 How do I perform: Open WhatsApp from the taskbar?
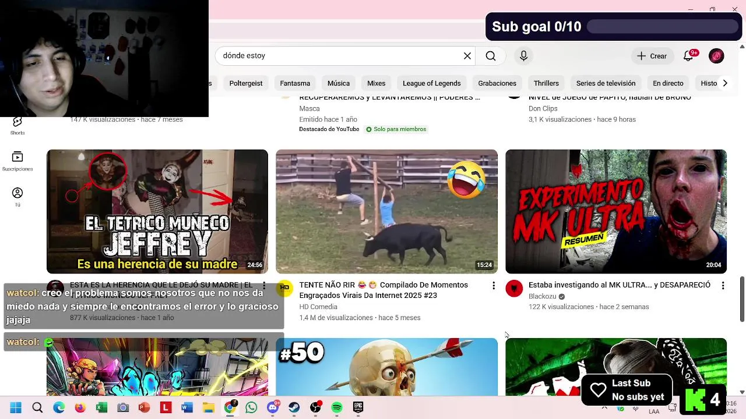[251, 408]
